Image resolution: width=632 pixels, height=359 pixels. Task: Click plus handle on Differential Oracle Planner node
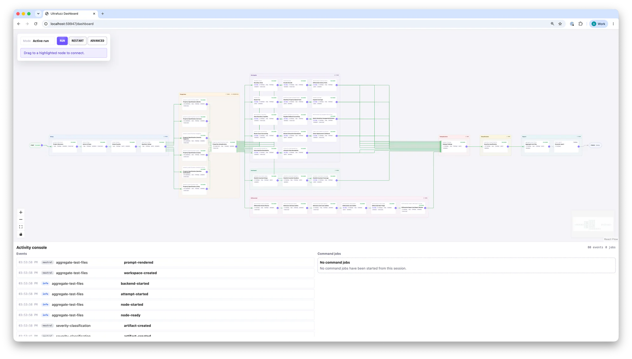[x=277, y=208]
